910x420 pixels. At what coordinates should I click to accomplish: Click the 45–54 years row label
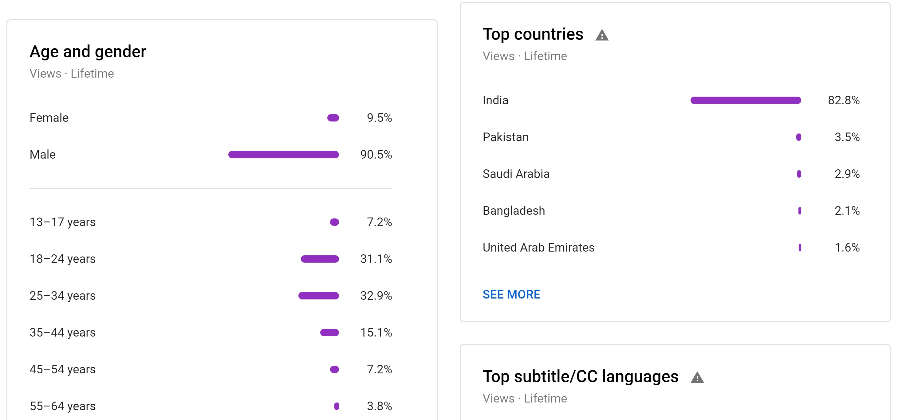[x=62, y=369]
